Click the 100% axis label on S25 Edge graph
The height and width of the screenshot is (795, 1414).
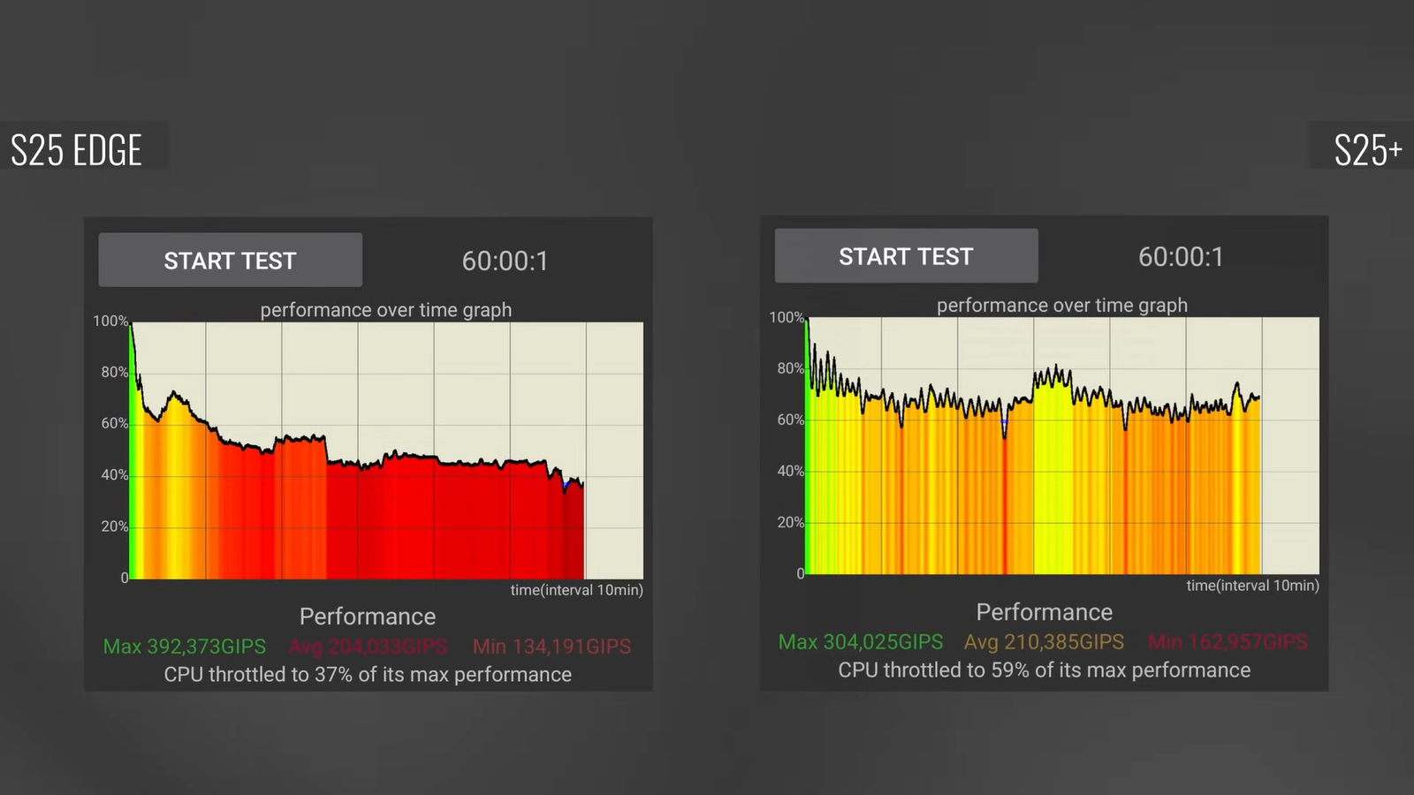(111, 322)
